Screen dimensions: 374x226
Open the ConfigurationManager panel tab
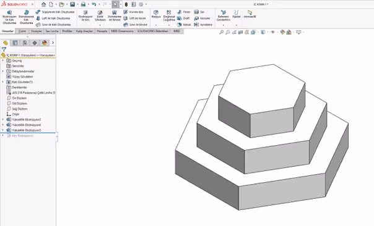[x=25, y=43]
